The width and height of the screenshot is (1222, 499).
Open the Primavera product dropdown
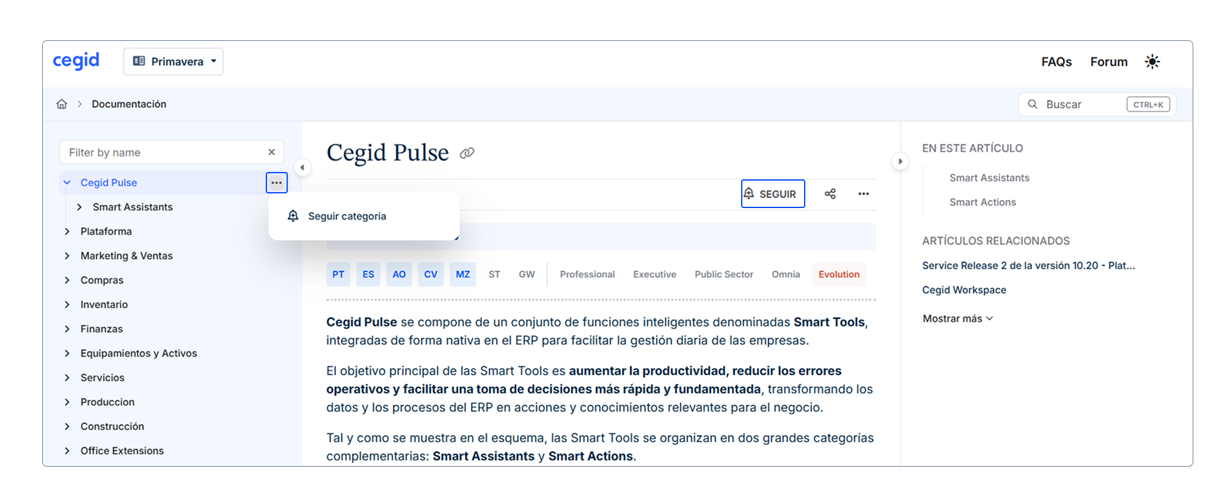174,62
